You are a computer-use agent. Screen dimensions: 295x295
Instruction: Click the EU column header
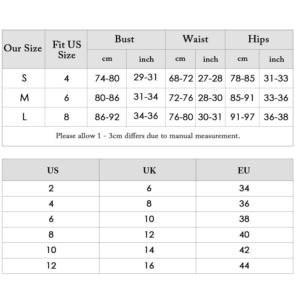[x=245, y=170]
